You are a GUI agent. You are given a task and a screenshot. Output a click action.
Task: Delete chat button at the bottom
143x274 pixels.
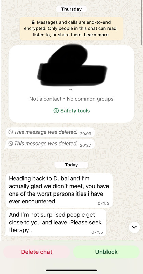37,252
